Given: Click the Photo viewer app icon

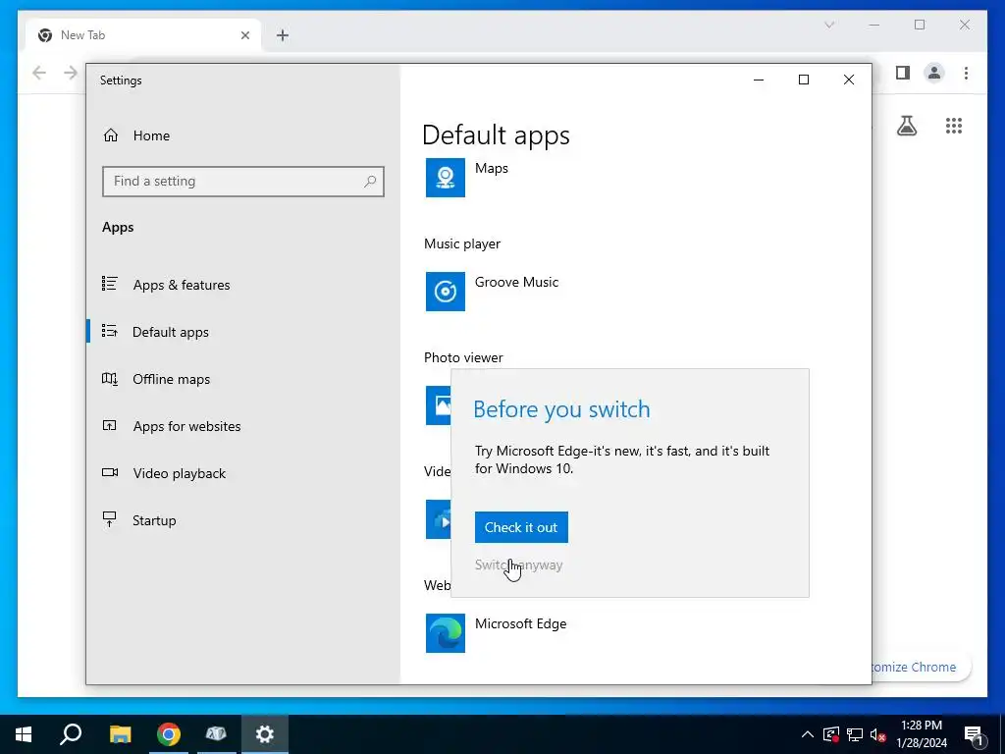Looking at the screenshot, I should (439, 405).
